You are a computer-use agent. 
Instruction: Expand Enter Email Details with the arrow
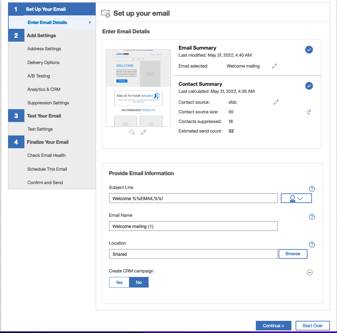90,22
